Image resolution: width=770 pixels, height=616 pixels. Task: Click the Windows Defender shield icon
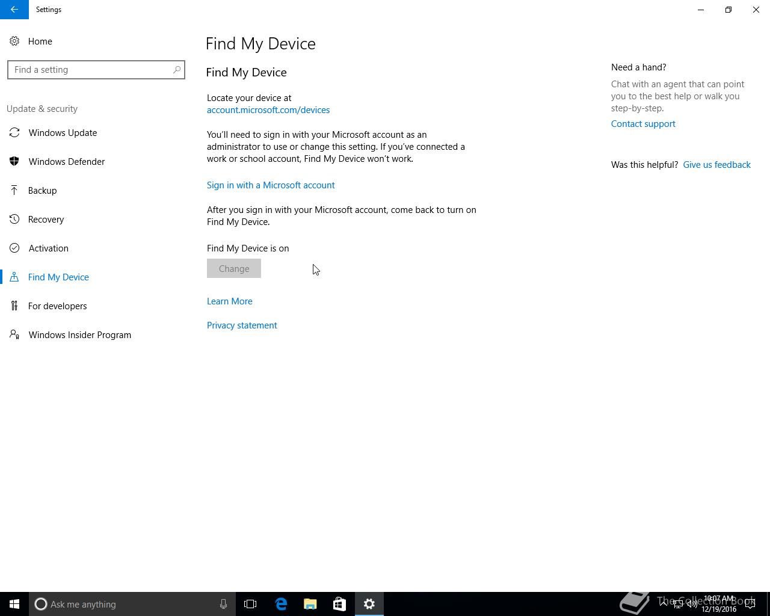click(14, 161)
